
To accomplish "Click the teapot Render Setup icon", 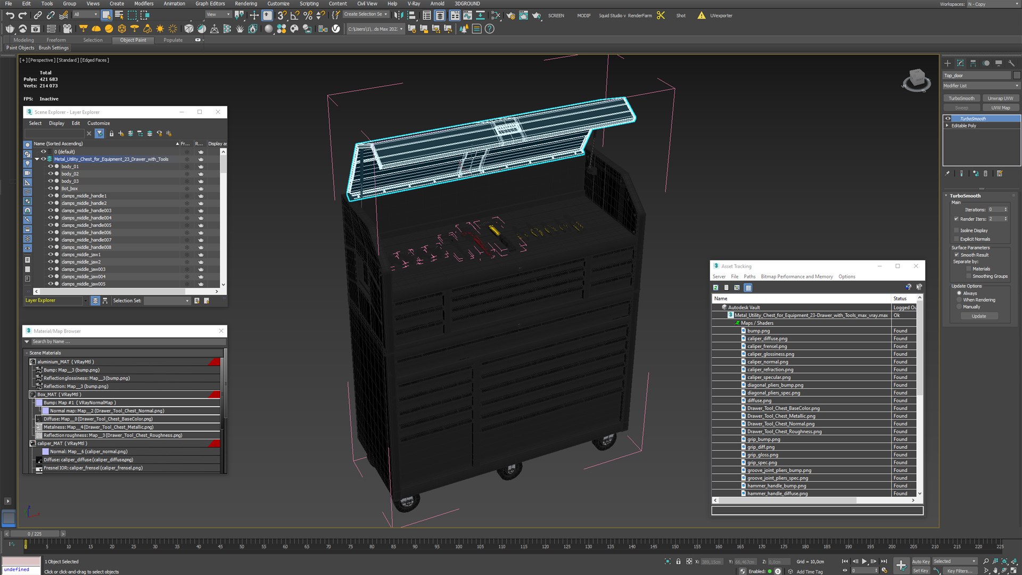I will click(511, 15).
